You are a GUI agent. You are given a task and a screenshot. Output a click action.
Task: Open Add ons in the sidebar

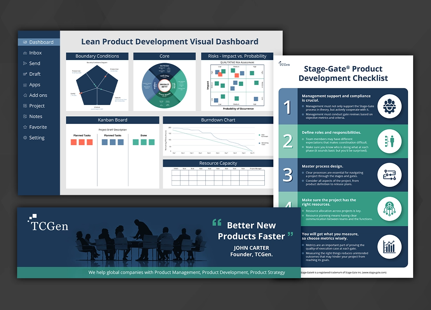click(38, 95)
